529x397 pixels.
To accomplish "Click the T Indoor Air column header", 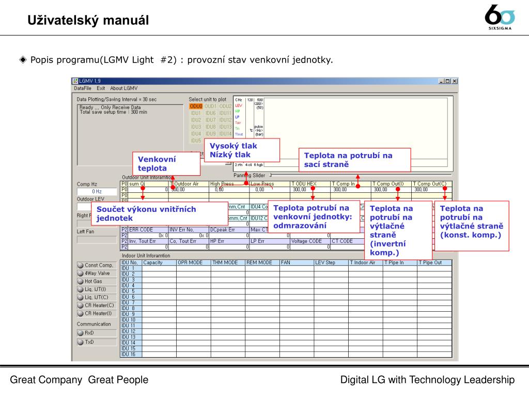I will click(x=366, y=263).
